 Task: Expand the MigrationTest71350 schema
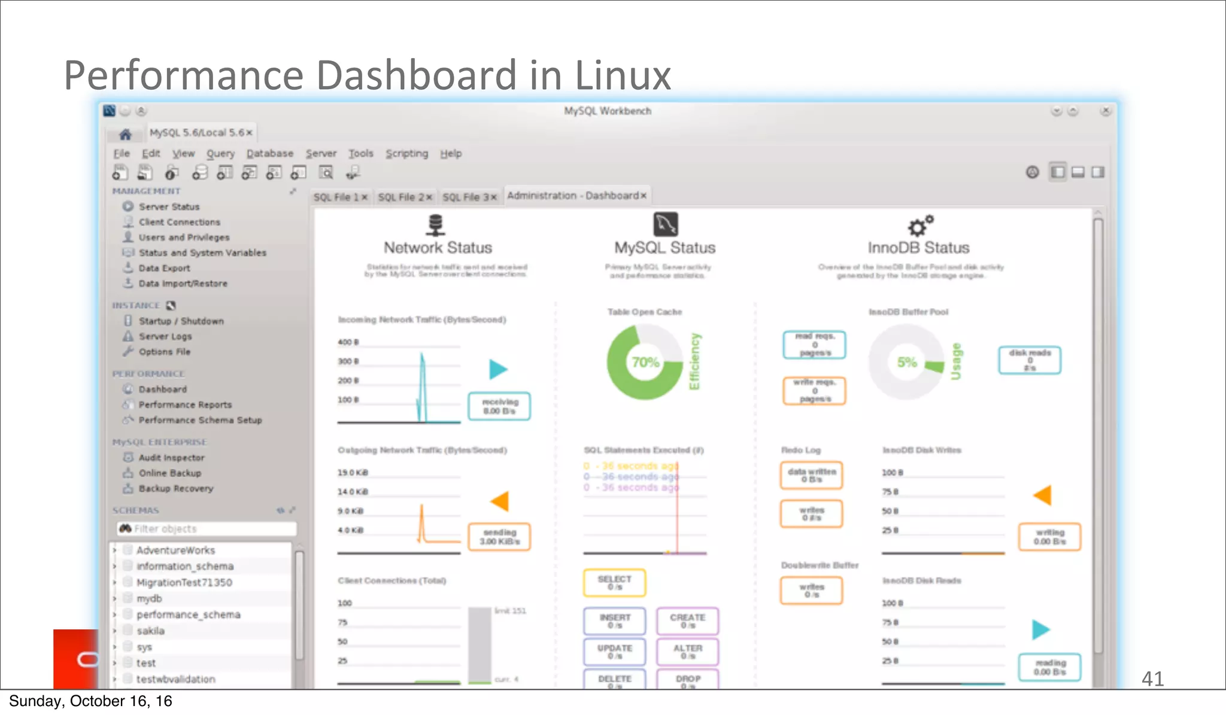pos(114,583)
